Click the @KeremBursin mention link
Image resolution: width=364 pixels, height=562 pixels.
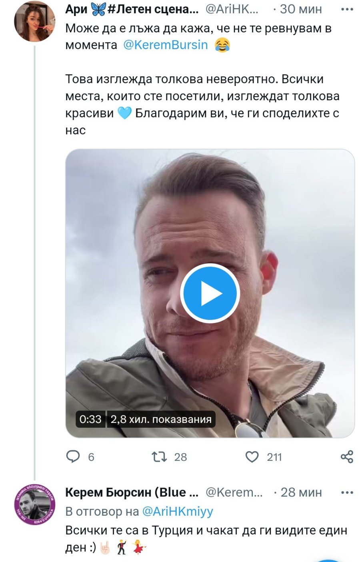[166, 45]
